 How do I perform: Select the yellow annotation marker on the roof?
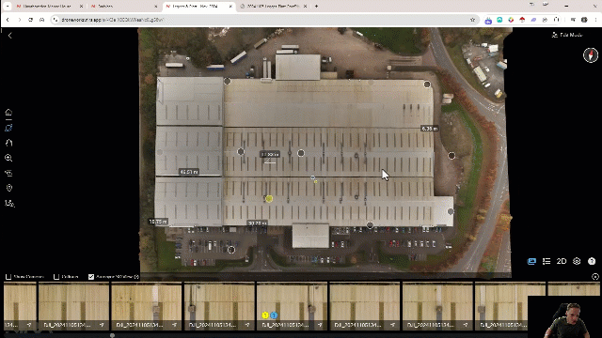click(269, 198)
